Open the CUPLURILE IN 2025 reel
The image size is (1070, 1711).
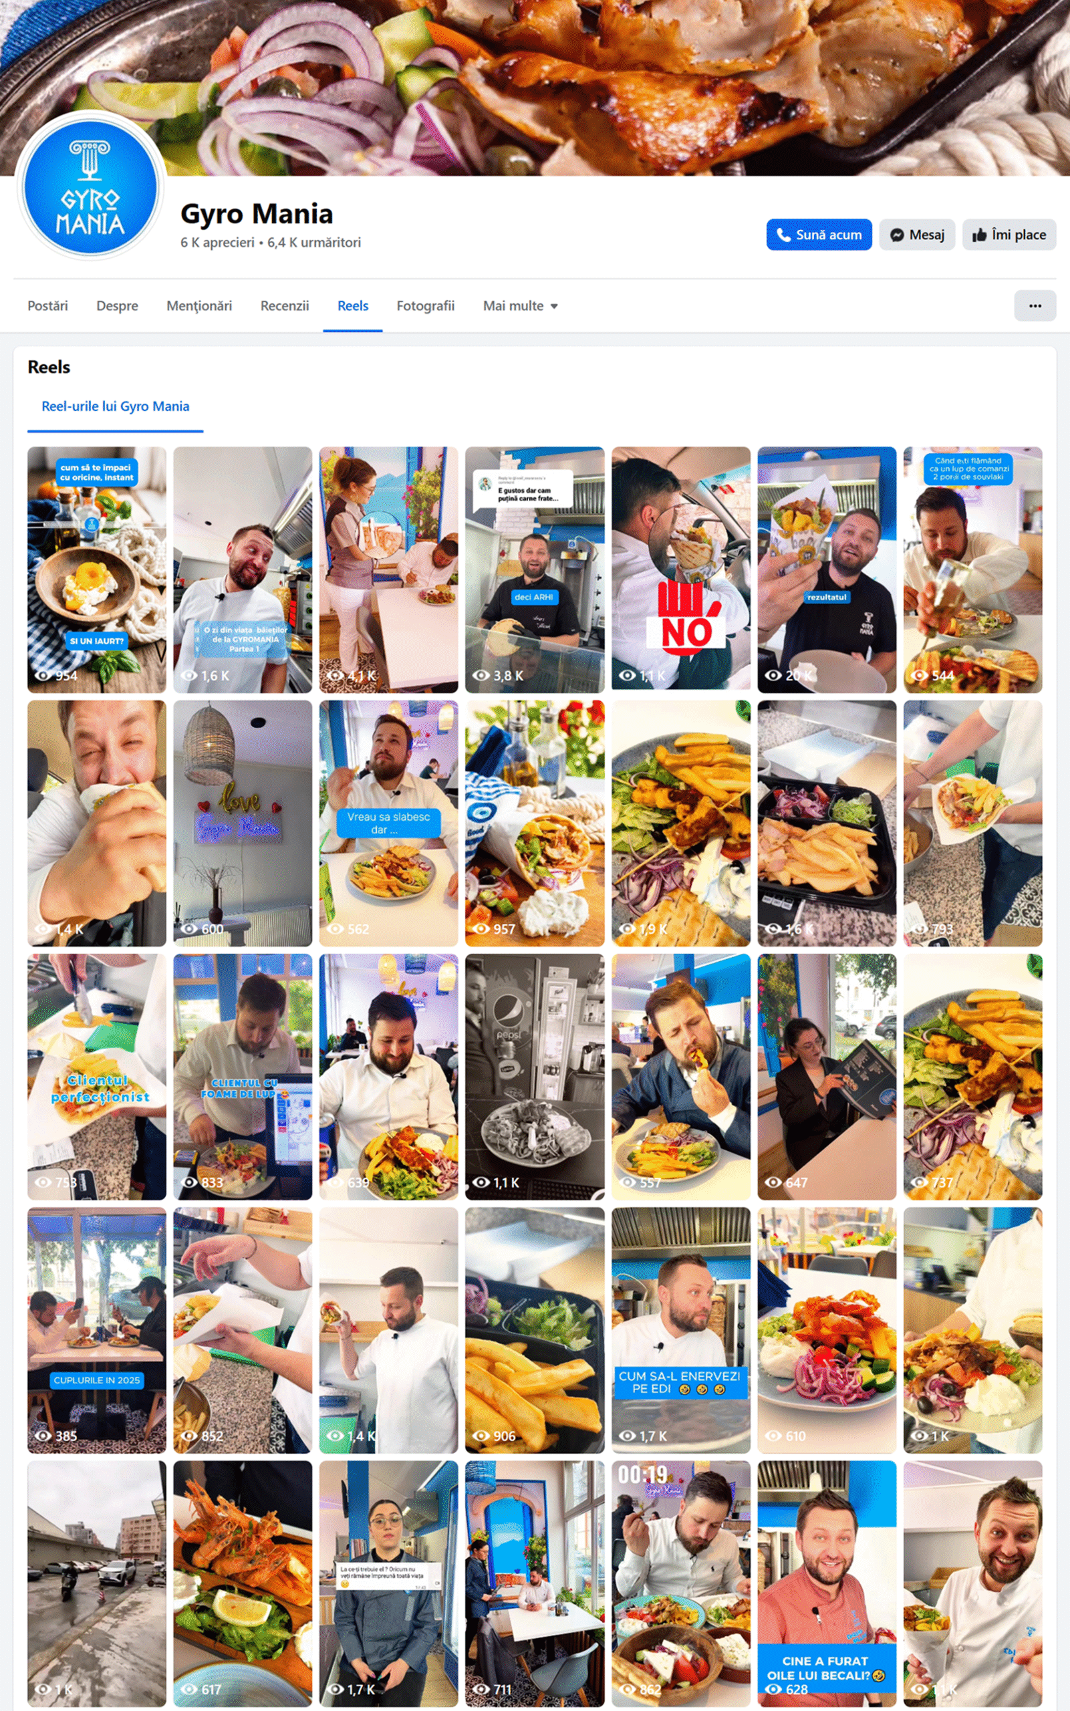(97, 1330)
